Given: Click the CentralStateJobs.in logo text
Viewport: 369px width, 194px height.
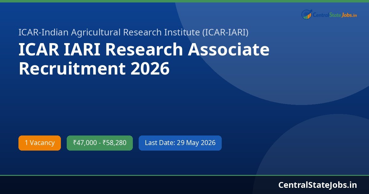Looking at the screenshot, I should [x=335, y=14].
